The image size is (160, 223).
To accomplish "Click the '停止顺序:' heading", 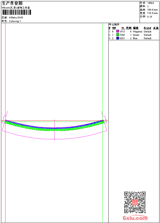I will 115,24.
